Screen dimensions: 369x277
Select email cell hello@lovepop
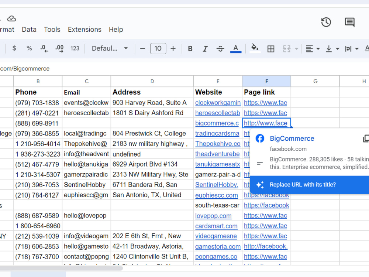click(87, 216)
